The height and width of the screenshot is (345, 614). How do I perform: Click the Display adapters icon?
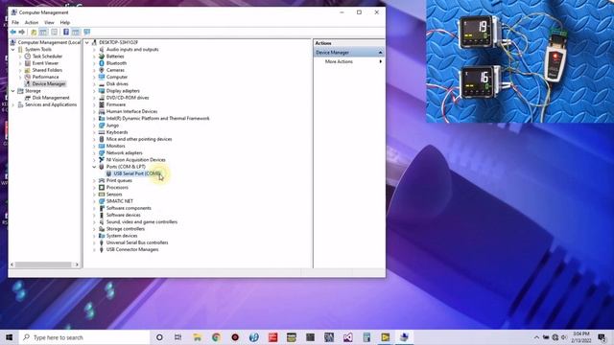tap(102, 91)
